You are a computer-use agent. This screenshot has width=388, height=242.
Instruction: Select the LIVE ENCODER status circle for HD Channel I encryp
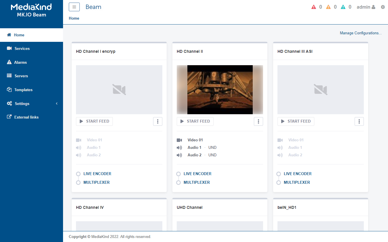click(x=78, y=174)
